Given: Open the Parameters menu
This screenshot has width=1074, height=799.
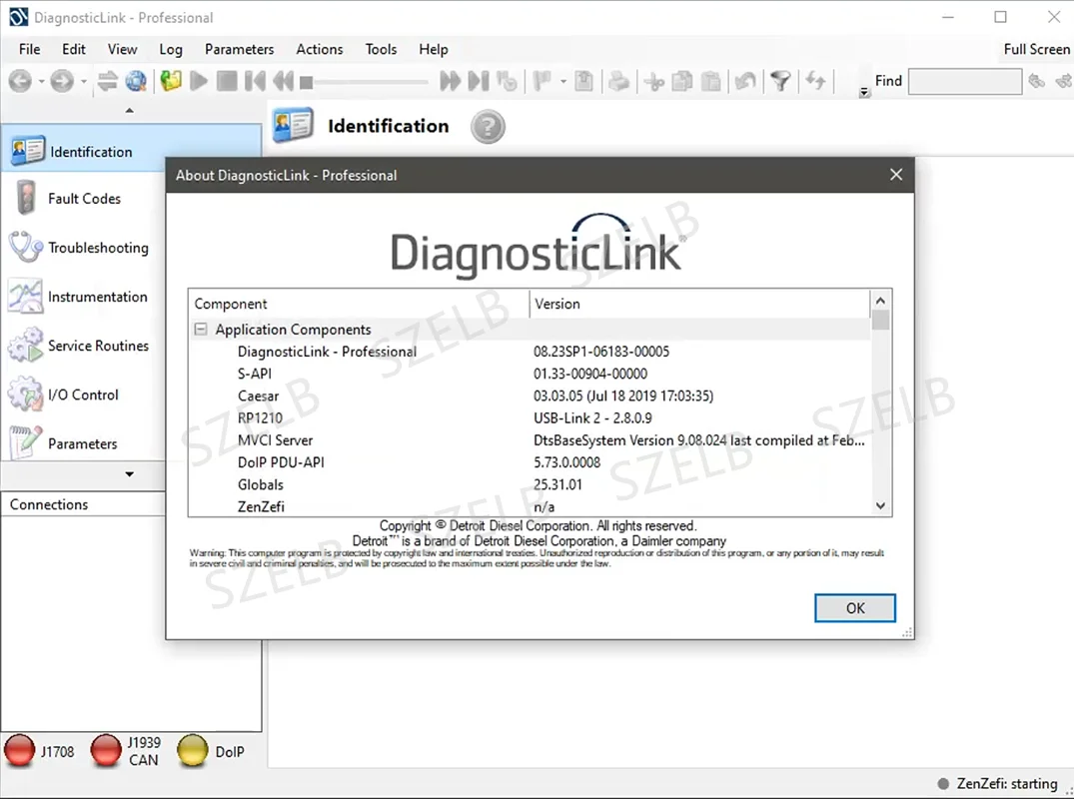Looking at the screenshot, I should pos(239,49).
